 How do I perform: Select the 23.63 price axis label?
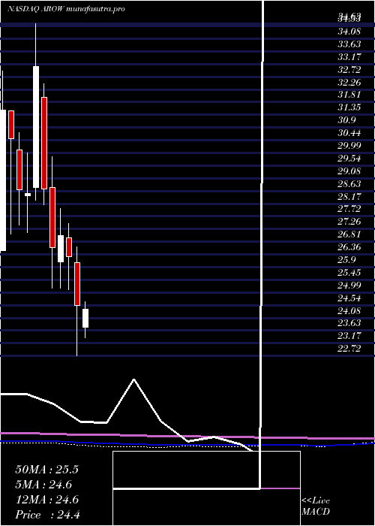[349, 322]
